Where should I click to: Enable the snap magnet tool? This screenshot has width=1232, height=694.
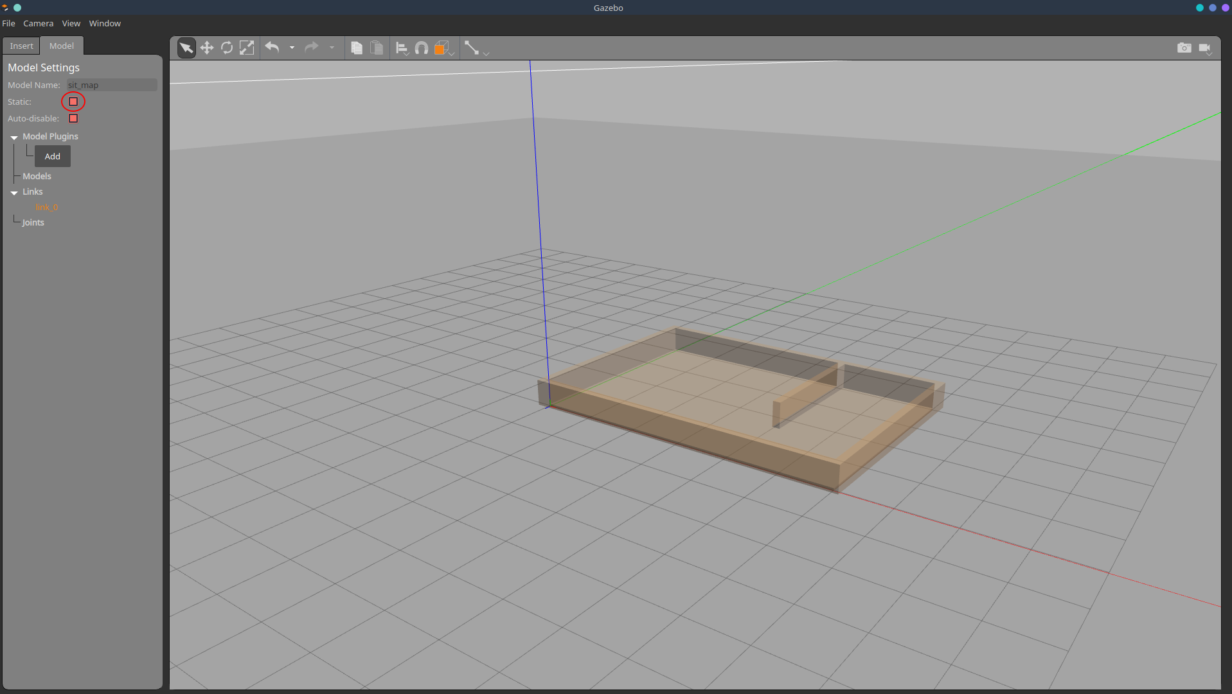[x=422, y=48]
